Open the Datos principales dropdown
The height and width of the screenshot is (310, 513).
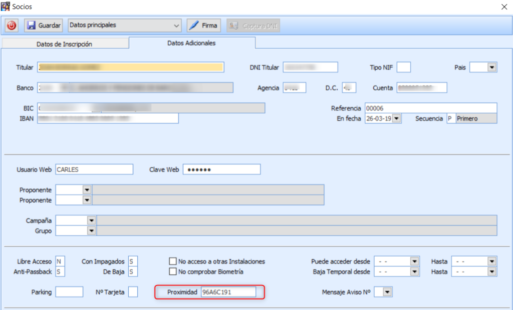click(176, 25)
